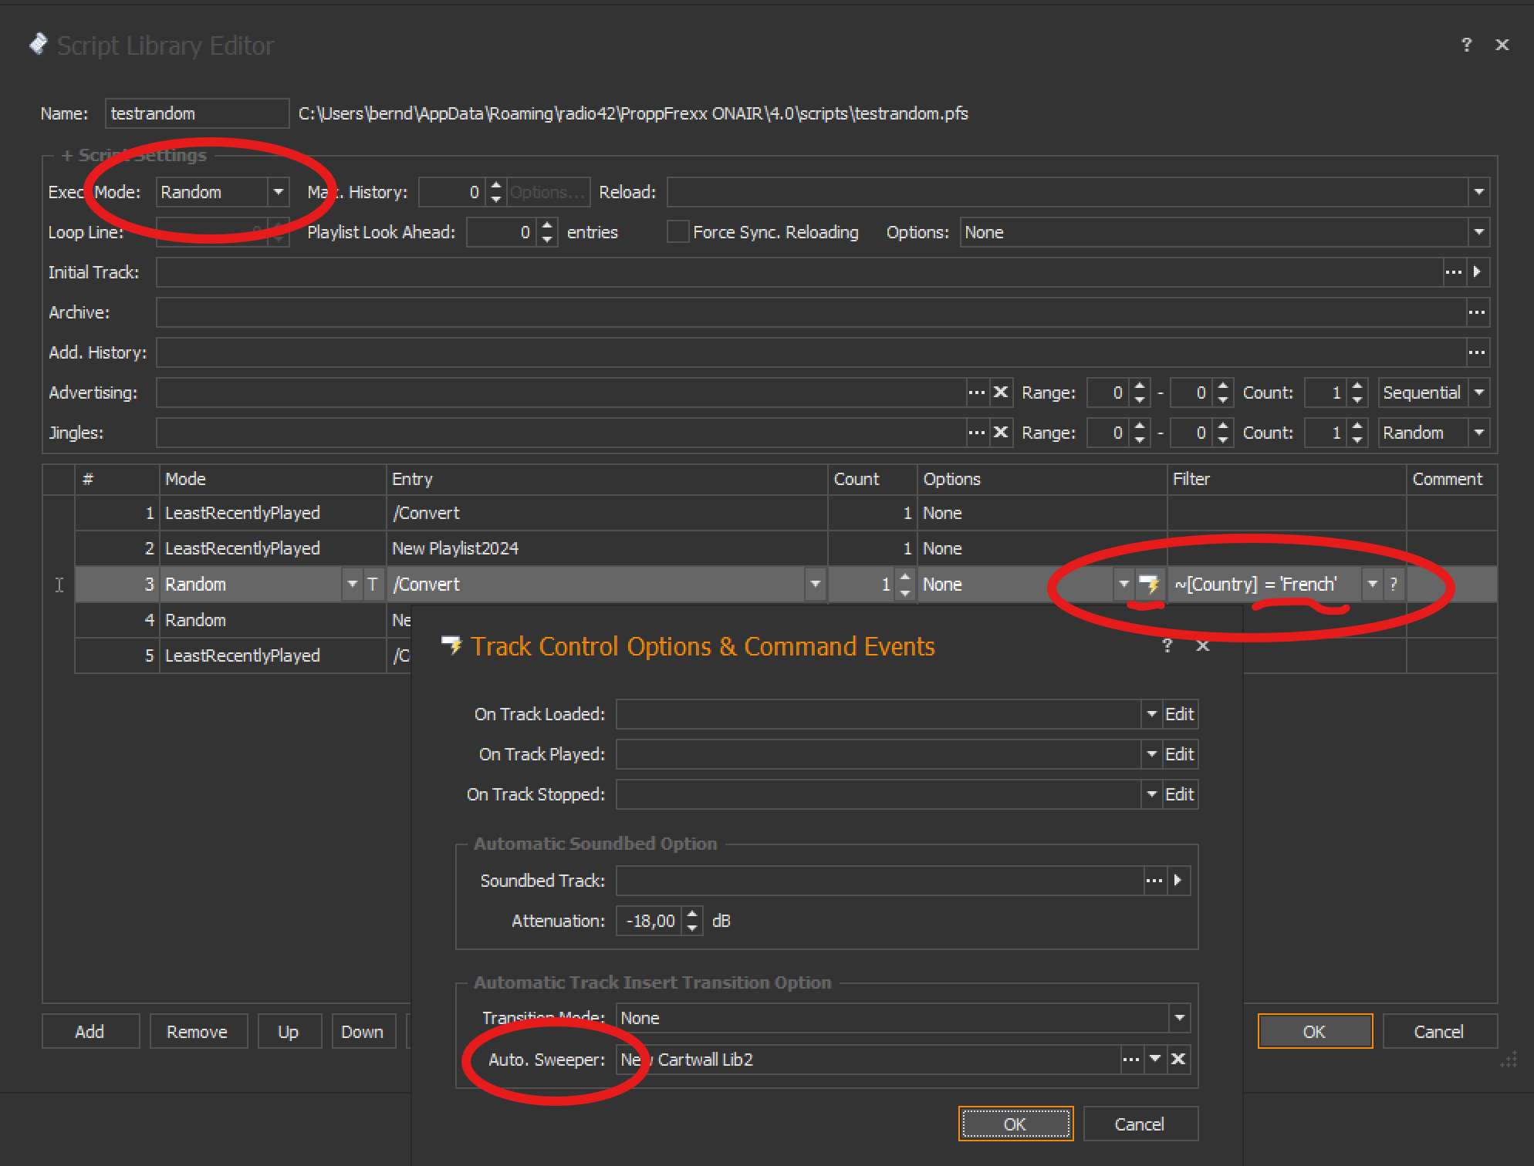Collapse the Script Settings group header

134,155
